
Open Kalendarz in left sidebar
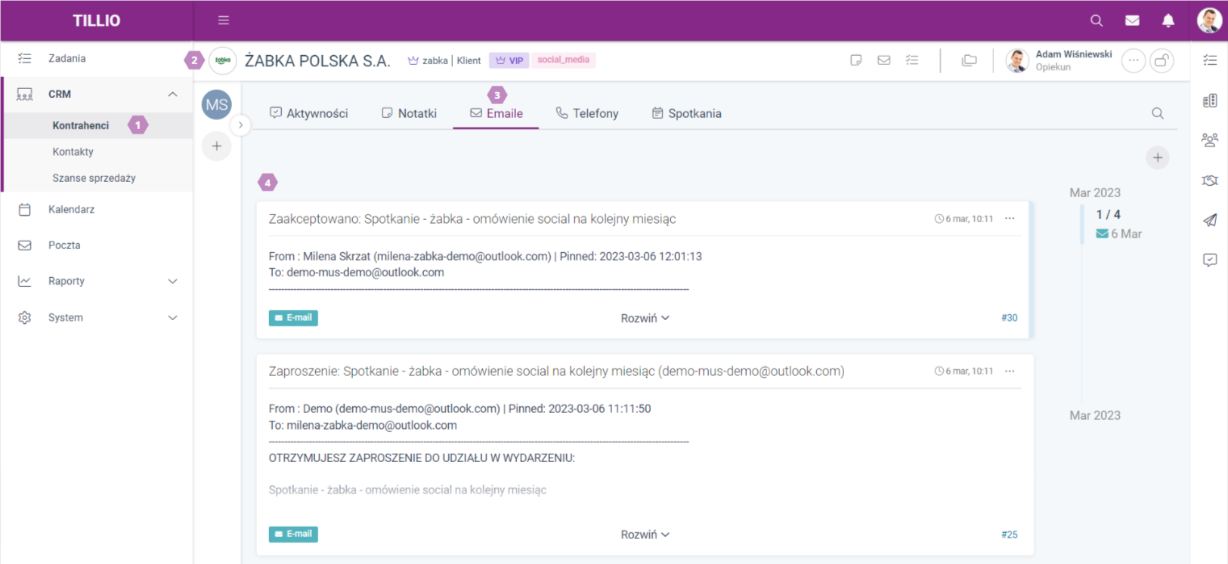pyautogui.click(x=71, y=209)
